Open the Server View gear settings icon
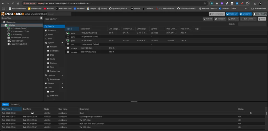This screenshot has width=268, height=131. coord(41,18)
